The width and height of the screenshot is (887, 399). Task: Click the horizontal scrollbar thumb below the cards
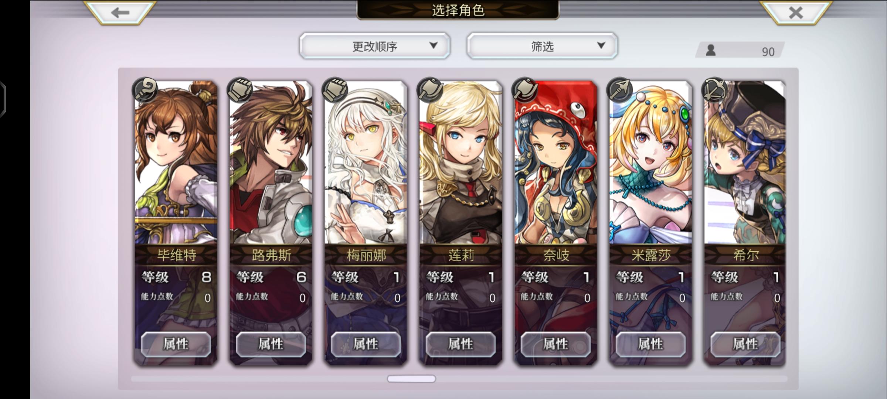click(x=411, y=379)
